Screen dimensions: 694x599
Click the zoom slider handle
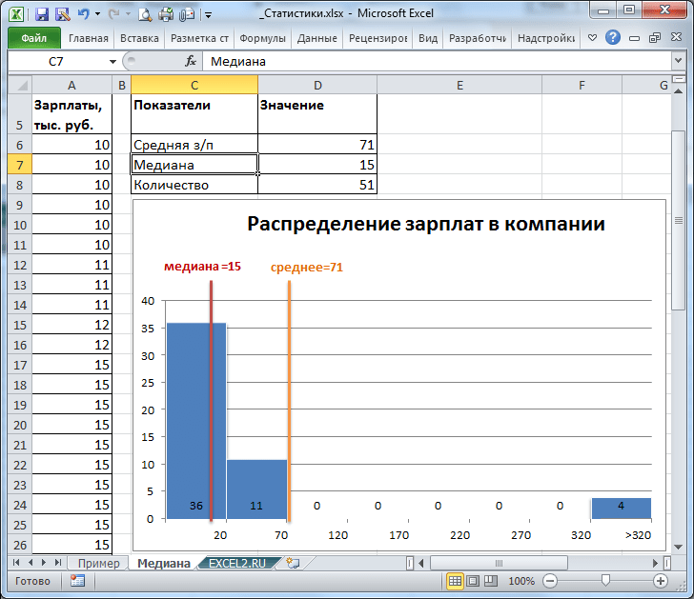pyautogui.click(x=605, y=580)
